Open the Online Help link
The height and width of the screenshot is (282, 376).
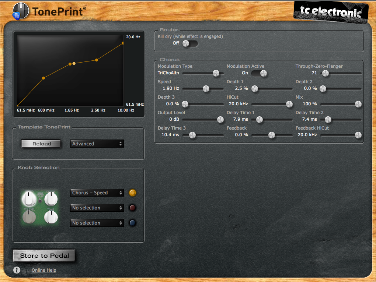(44, 270)
